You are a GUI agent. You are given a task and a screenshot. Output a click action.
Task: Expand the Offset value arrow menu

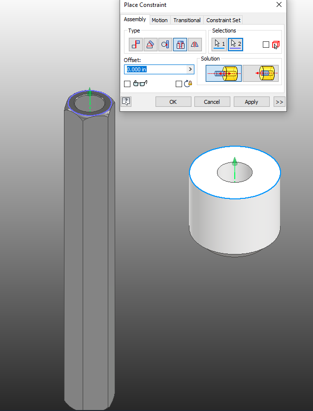(190, 69)
